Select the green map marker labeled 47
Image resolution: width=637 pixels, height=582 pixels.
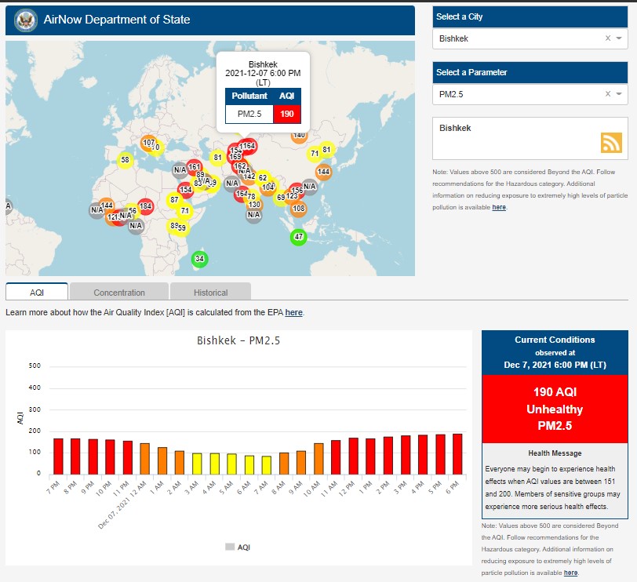pyautogui.click(x=298, y=237)
